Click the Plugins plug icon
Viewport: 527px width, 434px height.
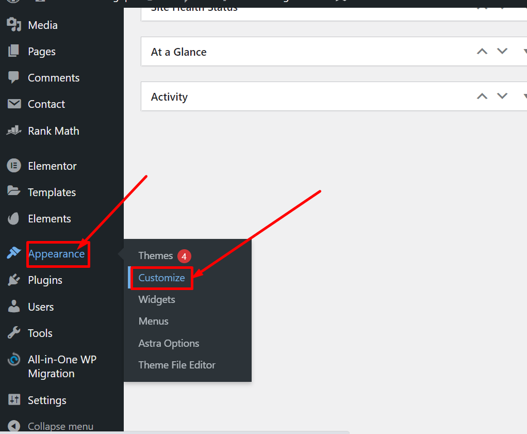[x=14, y=280]
